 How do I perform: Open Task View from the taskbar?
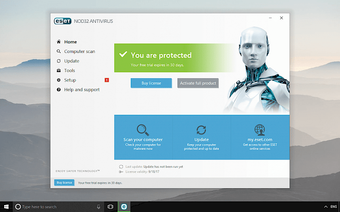[110, 207]
